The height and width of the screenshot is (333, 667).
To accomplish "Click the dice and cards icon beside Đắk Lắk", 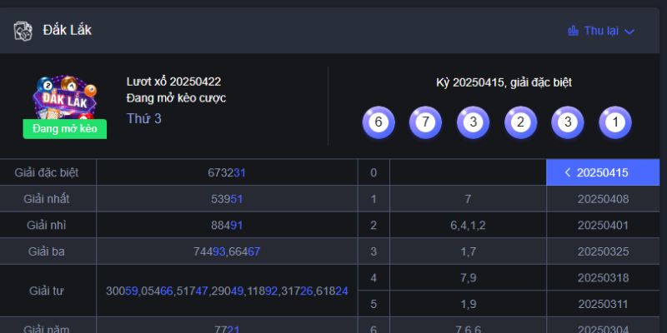I will coord(23,31).
